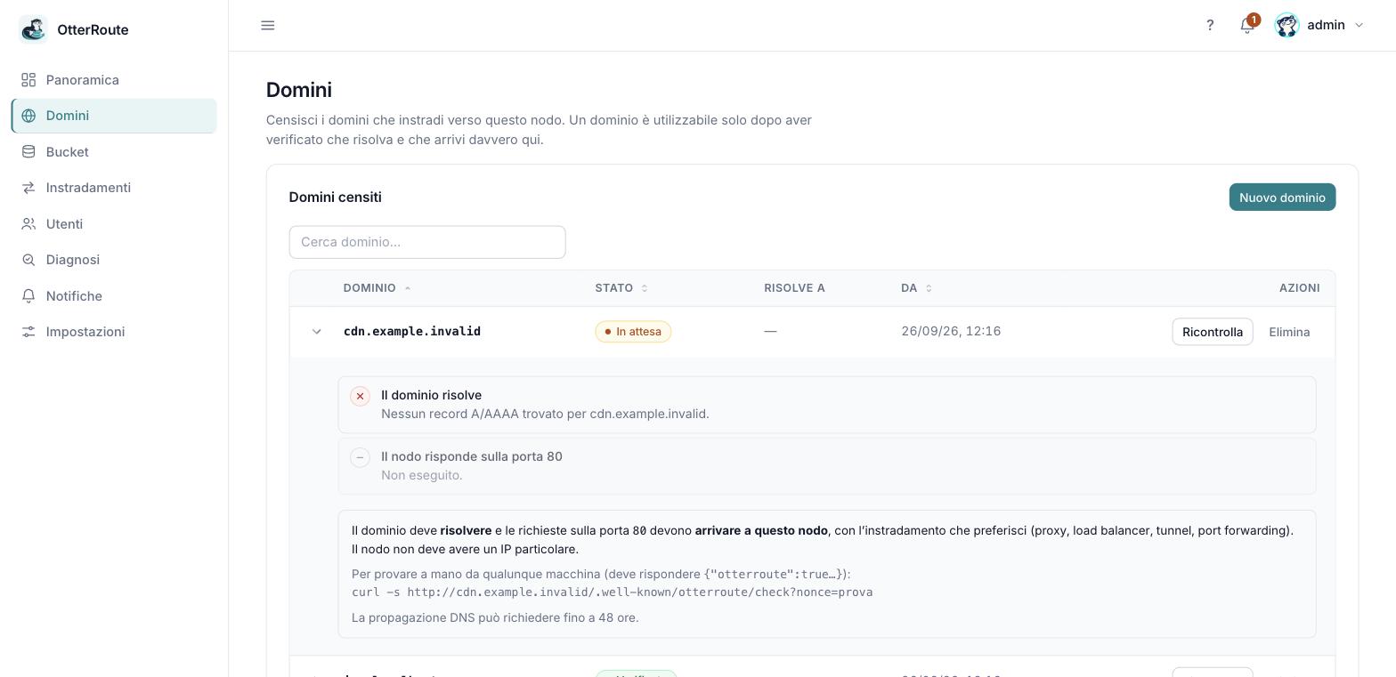Sort the table by Da column
The image size is (1396, 677).
tap(916, 288)
